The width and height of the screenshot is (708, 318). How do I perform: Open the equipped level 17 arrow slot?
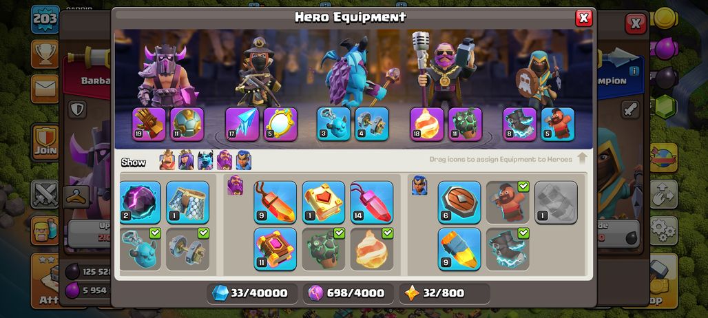(242, 124)
